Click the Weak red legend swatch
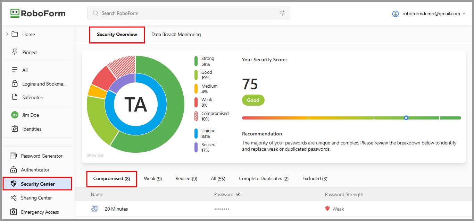474x221 pixels. 196,102
